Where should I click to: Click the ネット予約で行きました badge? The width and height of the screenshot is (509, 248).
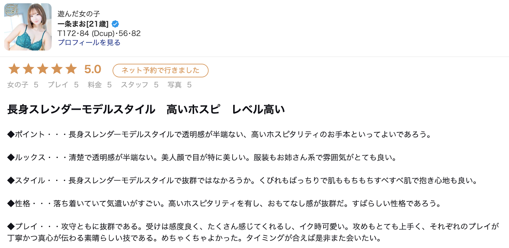pos(160,70)
